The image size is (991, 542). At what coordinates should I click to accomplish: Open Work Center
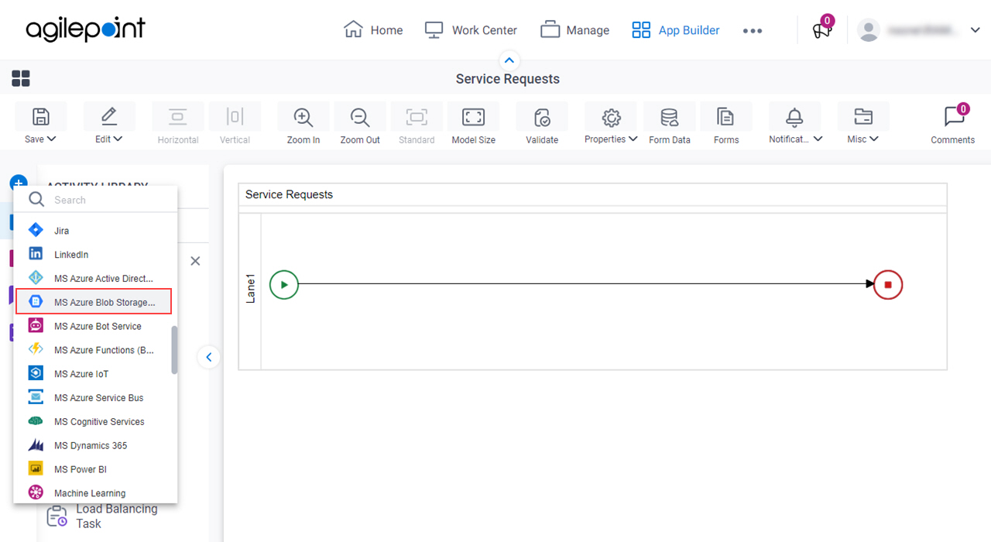pos(471,30)
